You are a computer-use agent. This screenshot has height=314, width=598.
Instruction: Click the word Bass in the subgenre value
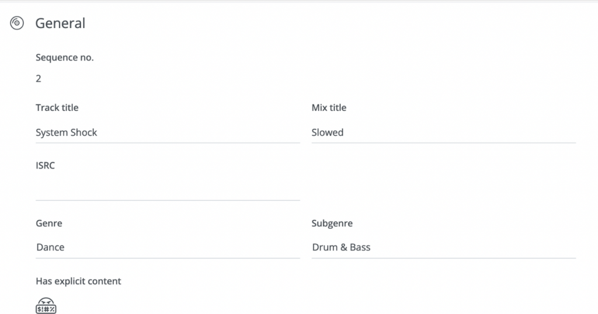point(360,247)
